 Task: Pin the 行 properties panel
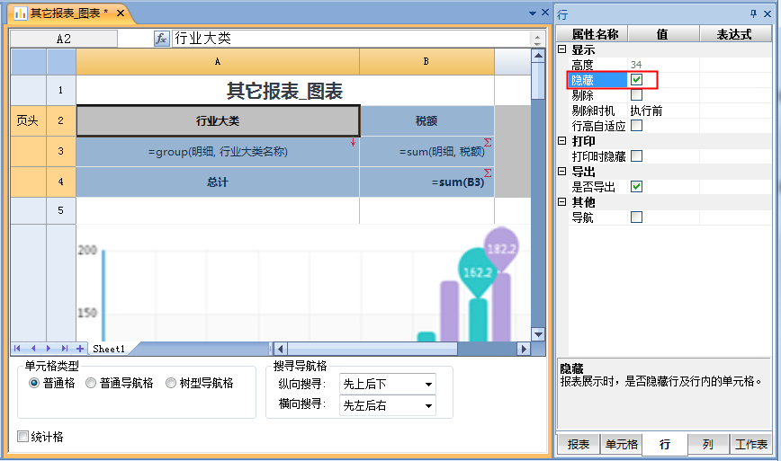(x=754, y=13)
